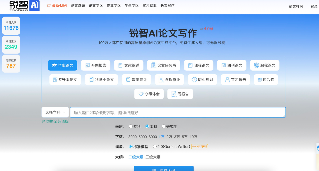Screen dimensions: 319x171
Task: Set word count to 10万
Action: click(x=193, y=137)
